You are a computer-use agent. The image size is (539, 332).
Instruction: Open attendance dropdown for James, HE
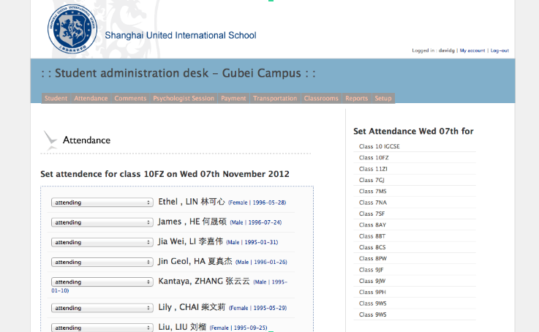[x=102, y=222]
